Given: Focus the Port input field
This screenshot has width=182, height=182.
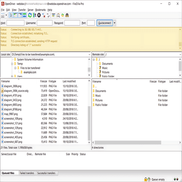Looking at the screenshot, I should tap(91, 23).
